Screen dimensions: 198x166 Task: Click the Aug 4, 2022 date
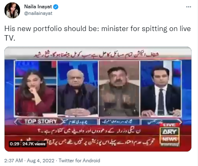tap(41, 161)
